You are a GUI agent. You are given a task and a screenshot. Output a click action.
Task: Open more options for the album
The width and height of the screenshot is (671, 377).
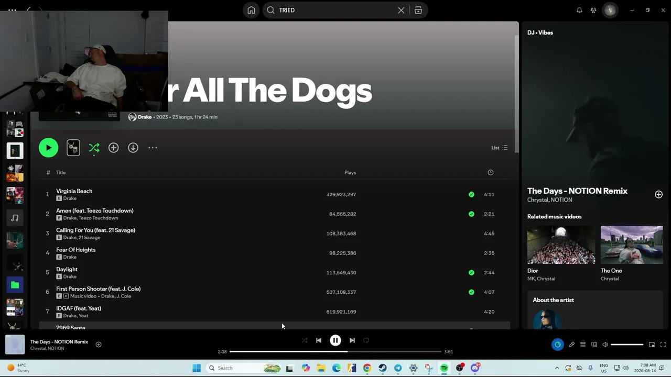coord(153,148)
